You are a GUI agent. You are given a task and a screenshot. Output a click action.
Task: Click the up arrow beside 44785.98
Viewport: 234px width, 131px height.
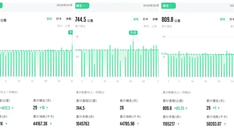(138, 124)
